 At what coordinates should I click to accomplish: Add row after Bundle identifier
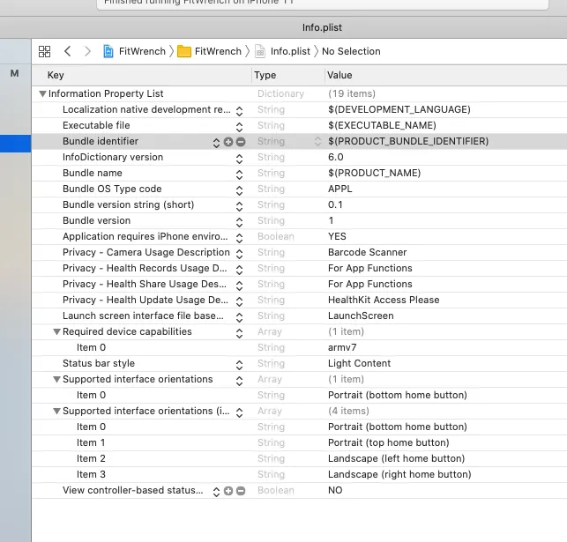pyautogui.click(x=228, y=142)
